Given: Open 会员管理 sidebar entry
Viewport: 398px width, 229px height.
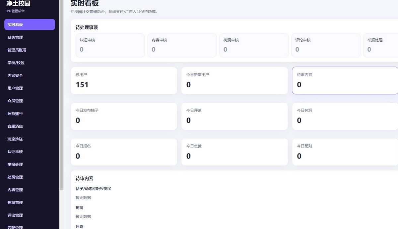Looking at the screenshot, I should [x=30, y=101].
